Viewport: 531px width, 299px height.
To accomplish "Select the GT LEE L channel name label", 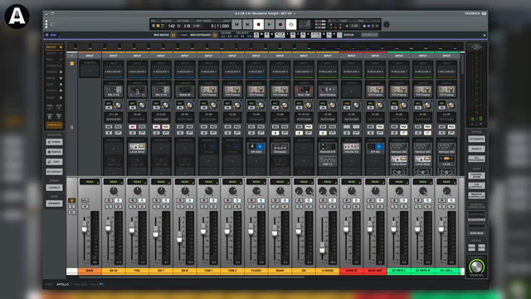I will click(446, 271).
